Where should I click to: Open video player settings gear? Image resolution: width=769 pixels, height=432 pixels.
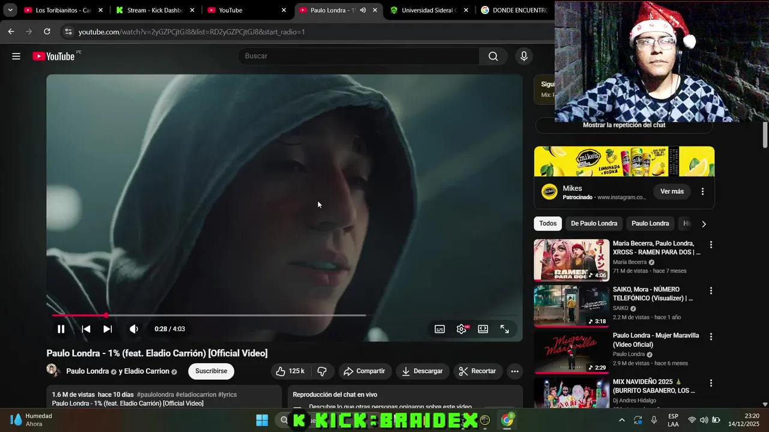pos(461,329)
